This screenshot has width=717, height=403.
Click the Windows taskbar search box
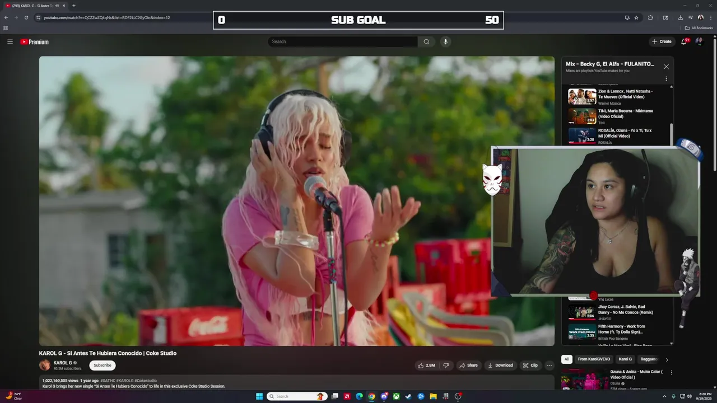coord(297,396)
